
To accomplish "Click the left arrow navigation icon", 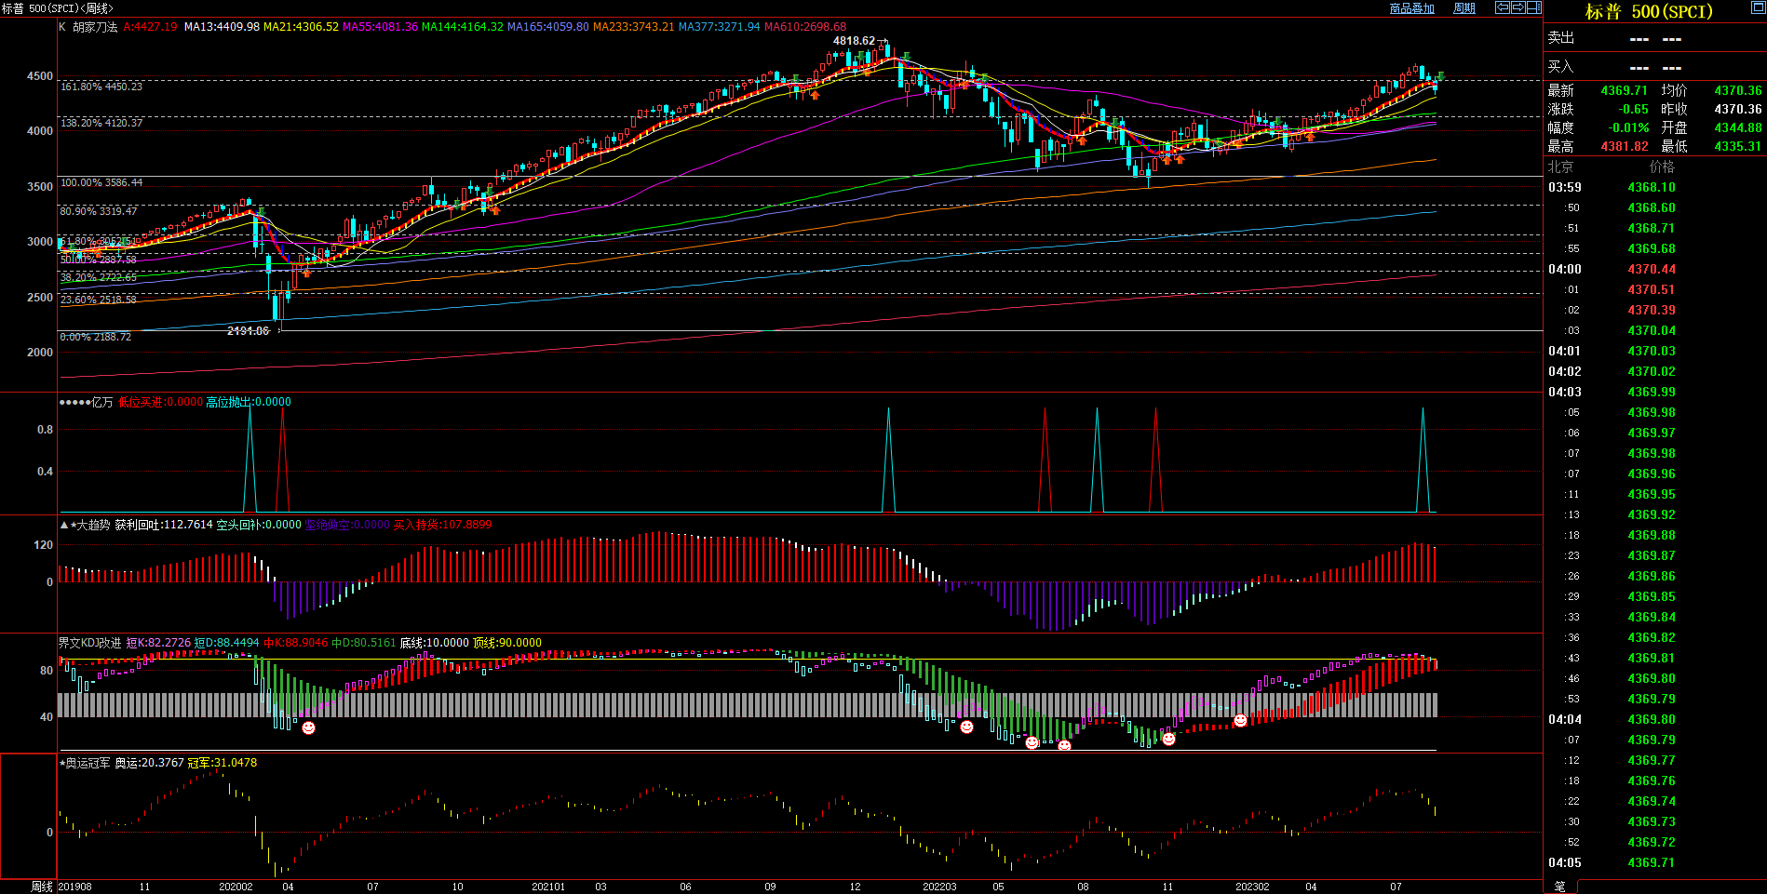I will point(1502,7).
